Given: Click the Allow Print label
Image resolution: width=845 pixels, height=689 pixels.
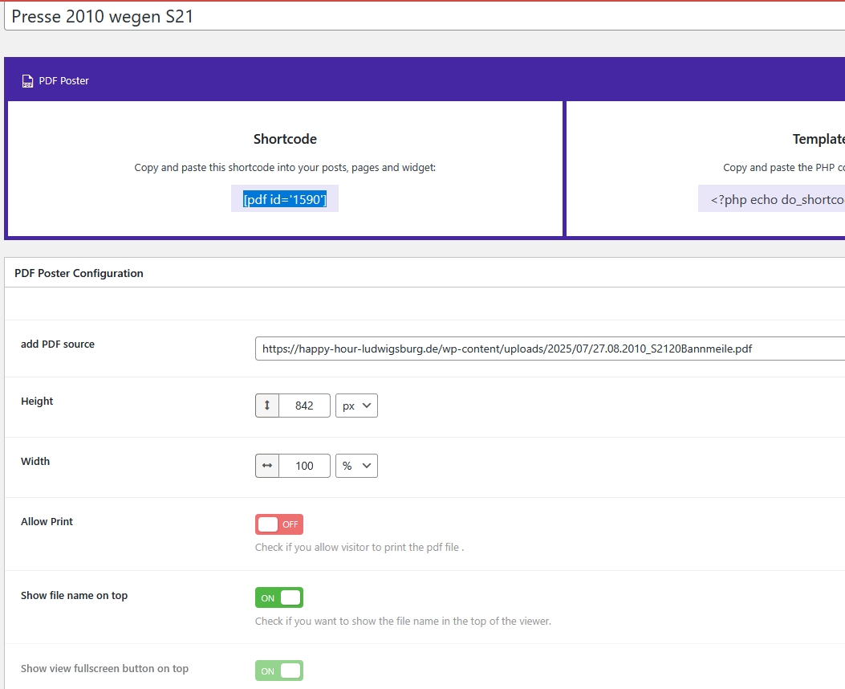Looking at the screenshot, I should 47,521.
